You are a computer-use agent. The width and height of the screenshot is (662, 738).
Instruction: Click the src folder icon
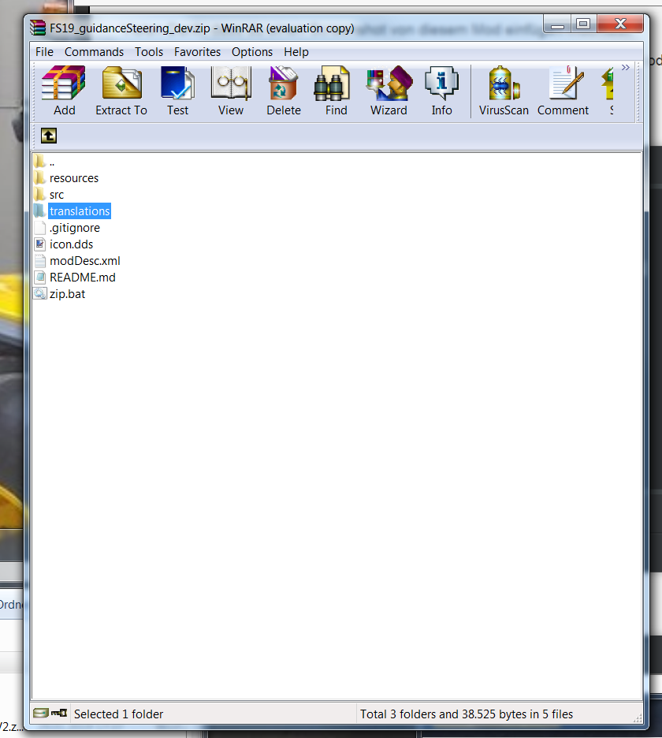pyautogui.click(x=40, y=195)
